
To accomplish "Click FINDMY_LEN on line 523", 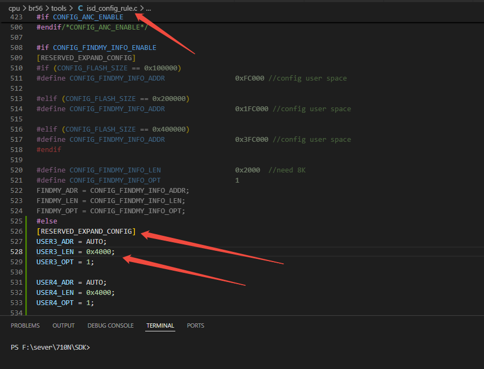I will click(57, 200).
